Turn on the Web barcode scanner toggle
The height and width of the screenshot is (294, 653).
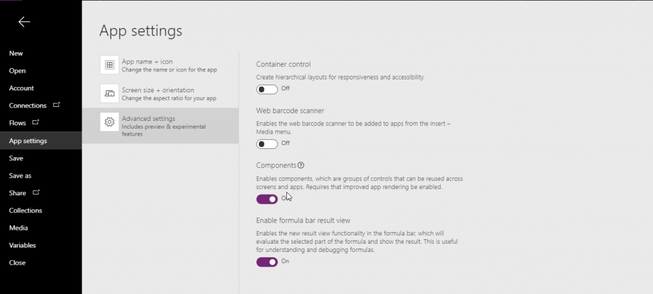(x=267, y=144)
